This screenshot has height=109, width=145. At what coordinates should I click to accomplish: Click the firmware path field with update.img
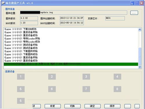(74, 12)
